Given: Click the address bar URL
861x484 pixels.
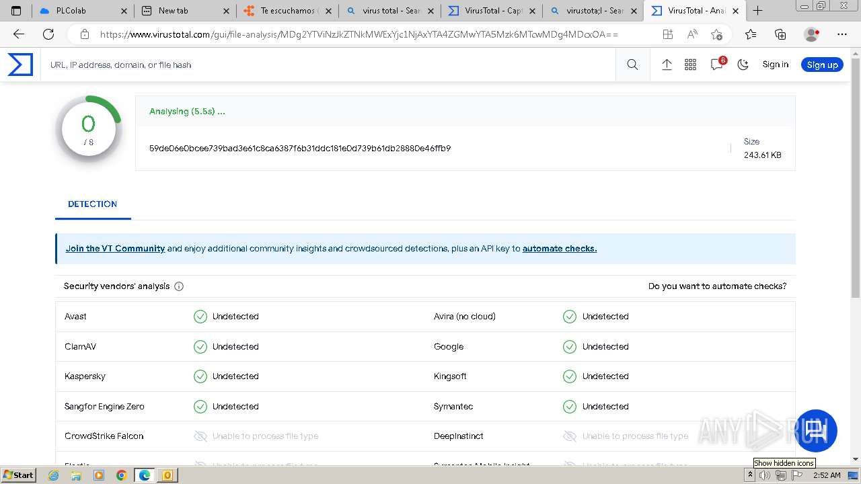Looking at the screenshot, I should point(359,34).
